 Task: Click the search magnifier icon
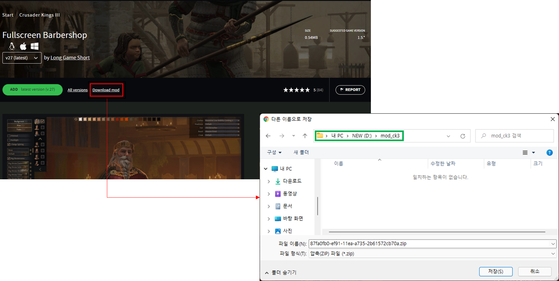tap(483, 136)
